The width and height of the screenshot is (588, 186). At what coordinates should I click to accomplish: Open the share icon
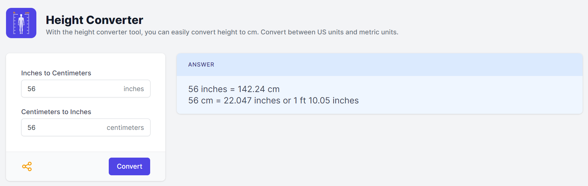[x=27, y=166]
